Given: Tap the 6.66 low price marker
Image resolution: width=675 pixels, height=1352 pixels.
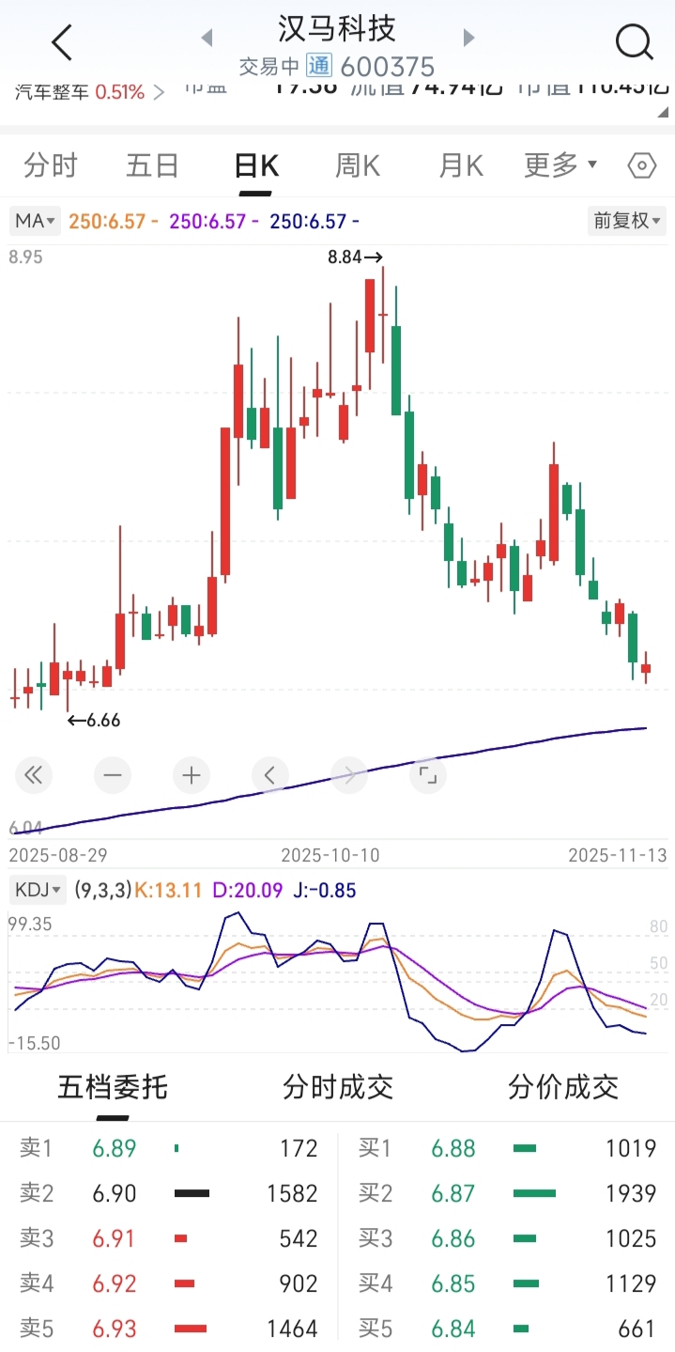Looking at the screenshot, I should [x=94, y=721].
